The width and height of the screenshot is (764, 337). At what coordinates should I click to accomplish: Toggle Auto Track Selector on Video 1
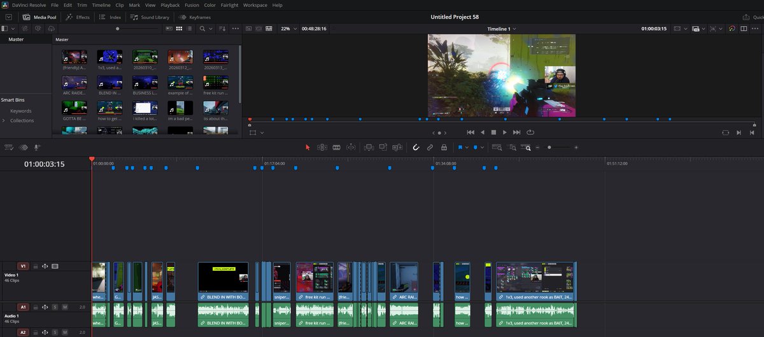(x=45, y=266)
